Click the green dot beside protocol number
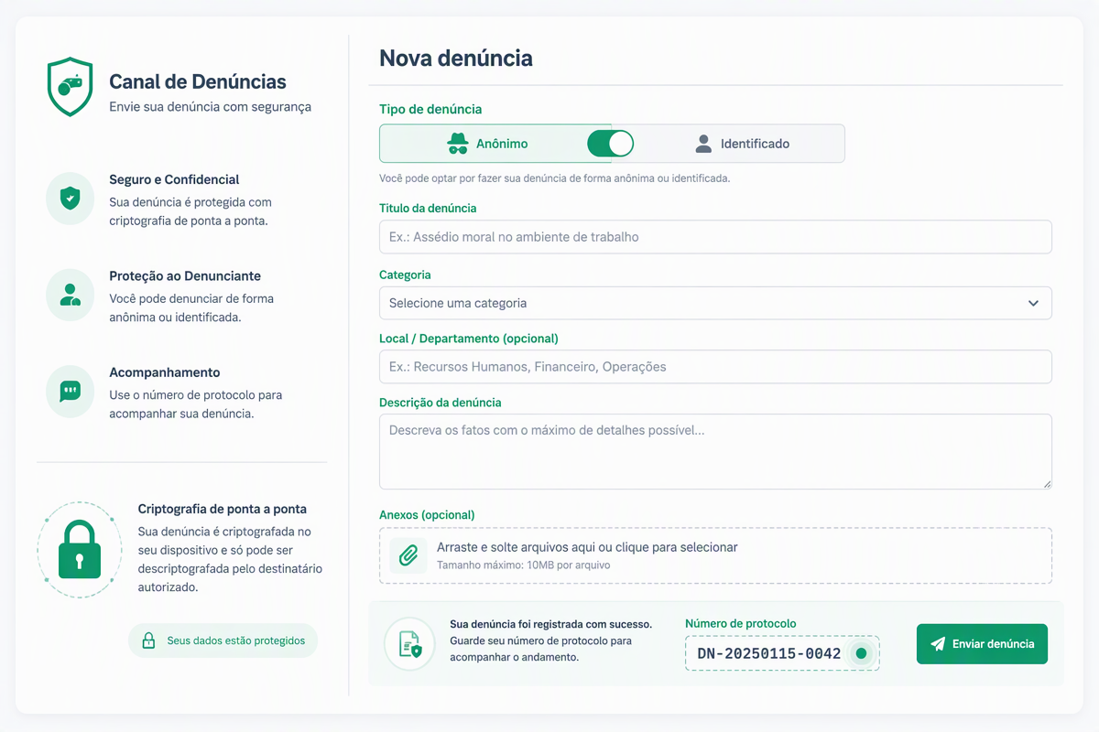 [x=860, y=653]
